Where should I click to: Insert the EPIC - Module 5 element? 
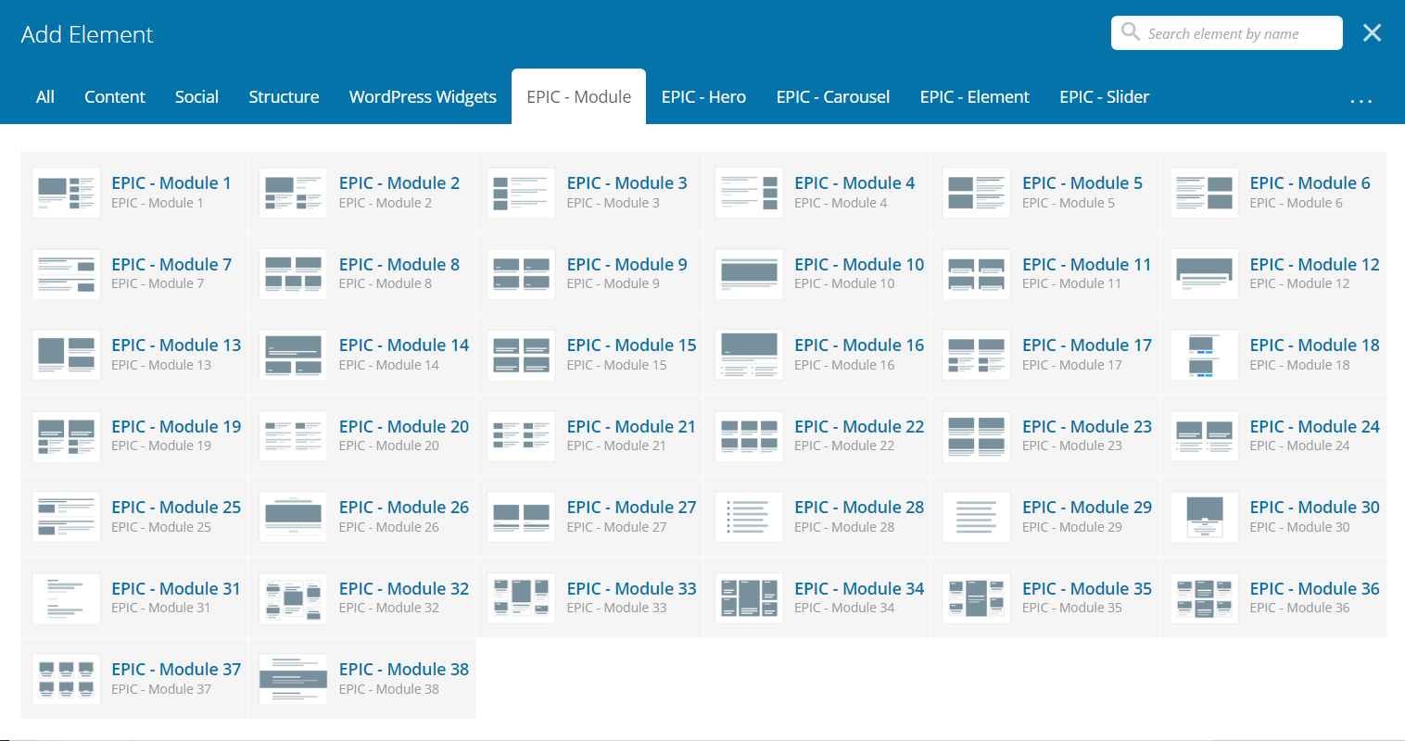(x=1082, y=183)
